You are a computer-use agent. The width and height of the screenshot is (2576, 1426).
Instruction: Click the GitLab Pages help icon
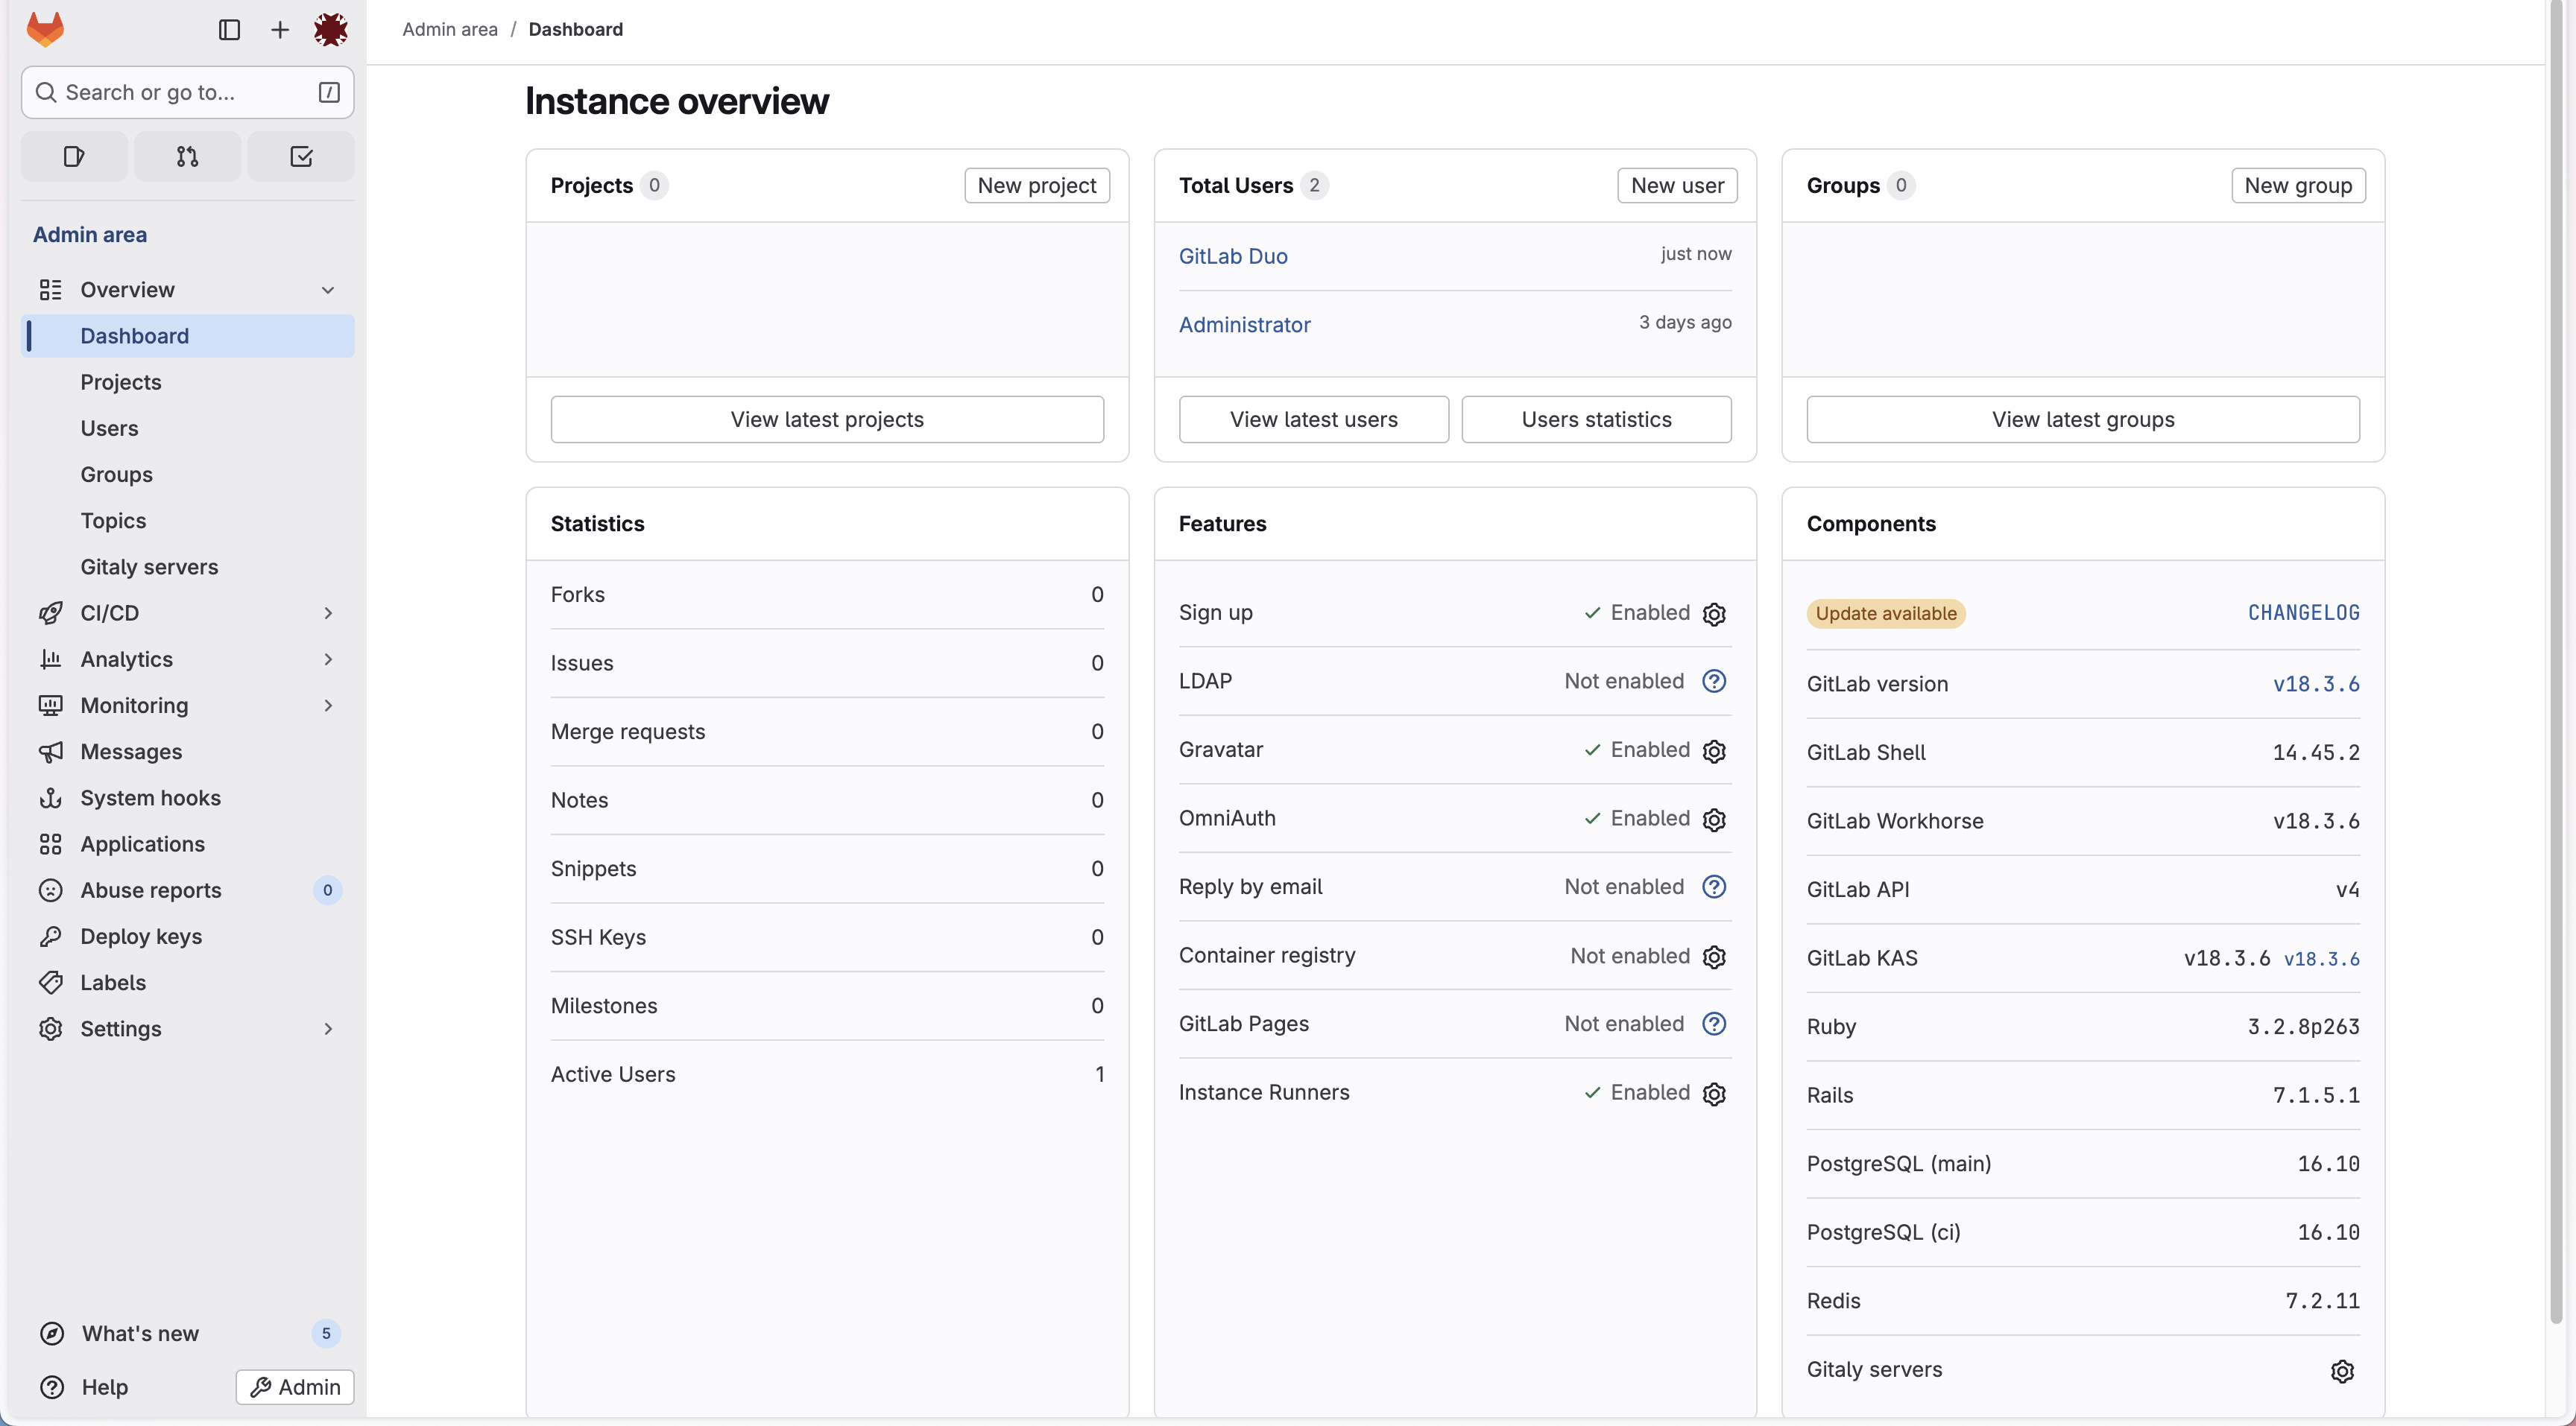tap(1713, 1023)
